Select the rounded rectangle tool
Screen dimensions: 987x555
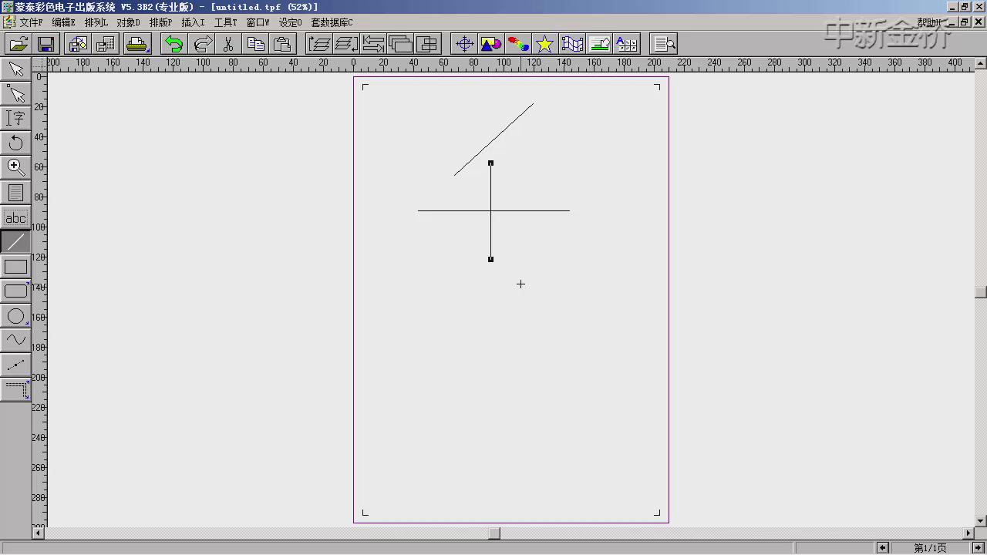[15, 291]
